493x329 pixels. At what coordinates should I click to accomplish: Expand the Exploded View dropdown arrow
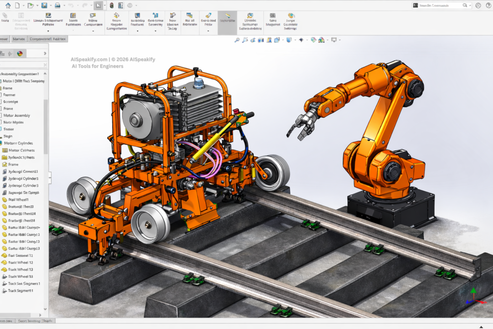click(208, 31)
